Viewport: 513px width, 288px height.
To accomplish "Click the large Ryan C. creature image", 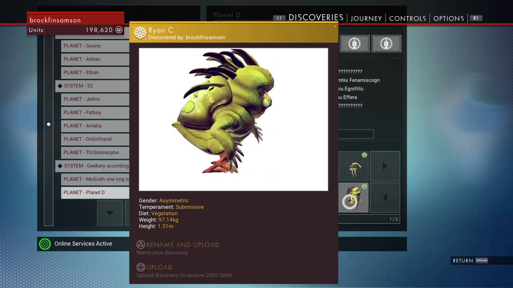I will (233, 119).
